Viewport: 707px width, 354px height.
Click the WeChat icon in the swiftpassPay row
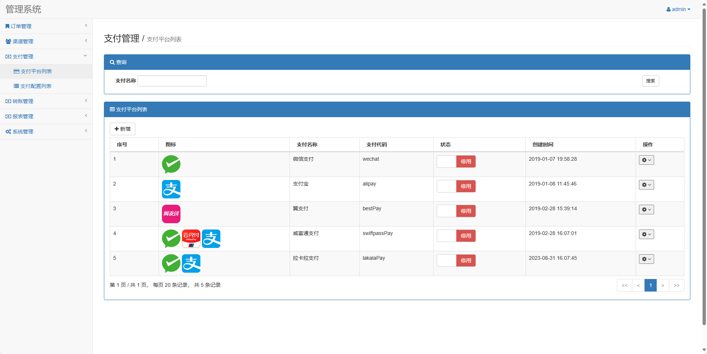(171, 239)
